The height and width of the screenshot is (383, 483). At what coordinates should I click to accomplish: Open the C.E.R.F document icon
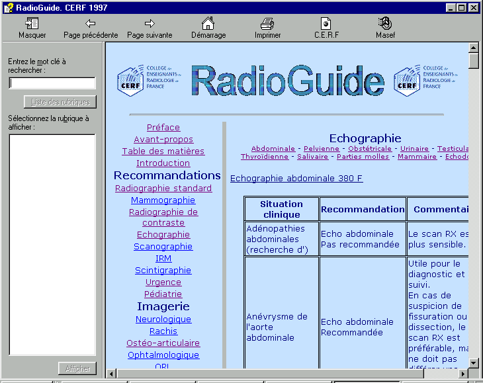[326, 23]
